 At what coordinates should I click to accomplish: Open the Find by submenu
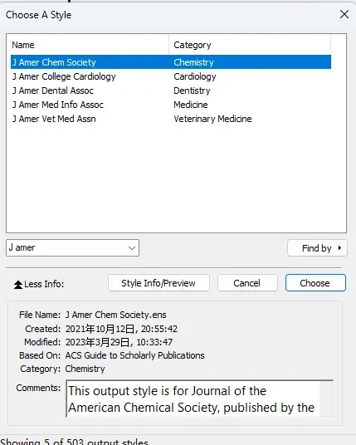[317, 248]
